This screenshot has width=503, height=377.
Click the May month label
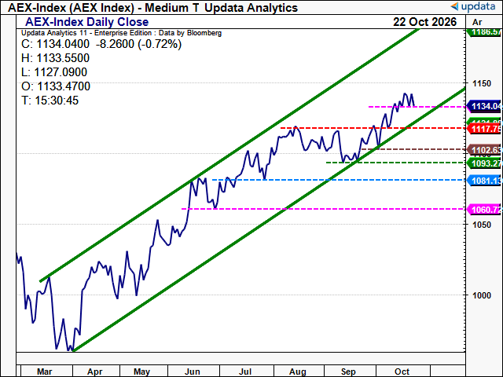tap(141, 372)
